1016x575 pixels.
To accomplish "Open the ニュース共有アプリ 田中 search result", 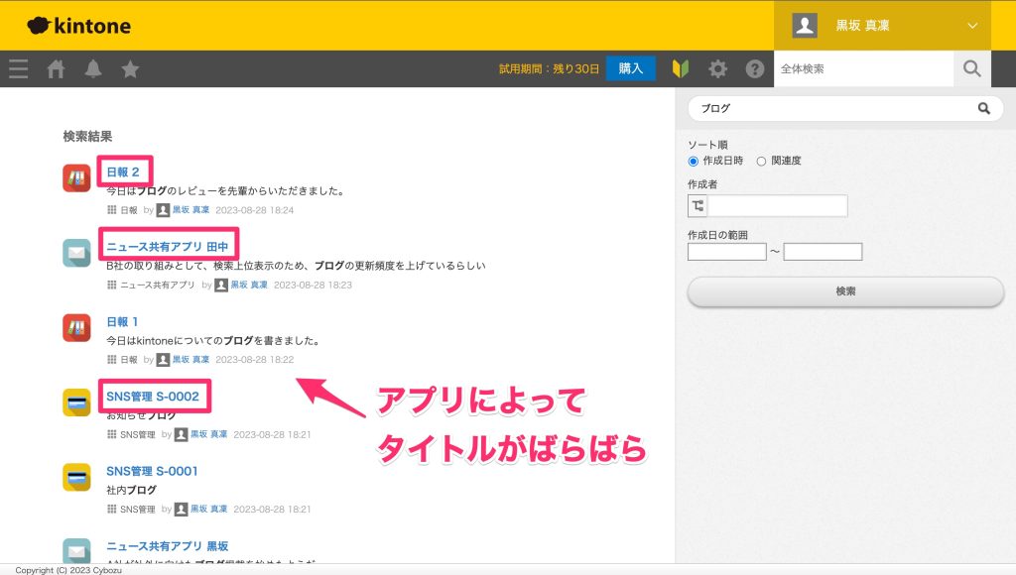I will (x=167, y=247).
